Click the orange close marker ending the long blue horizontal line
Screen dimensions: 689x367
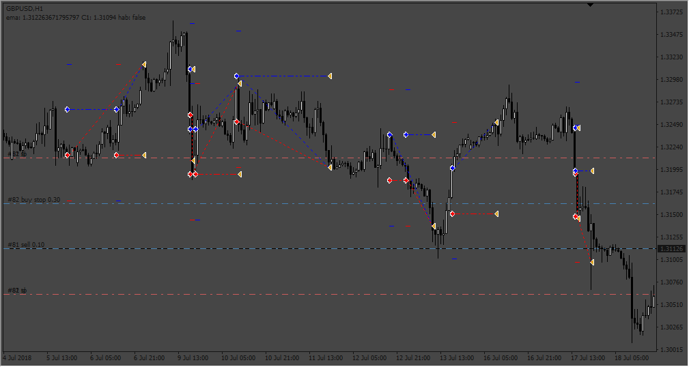[x=330, y=76]
